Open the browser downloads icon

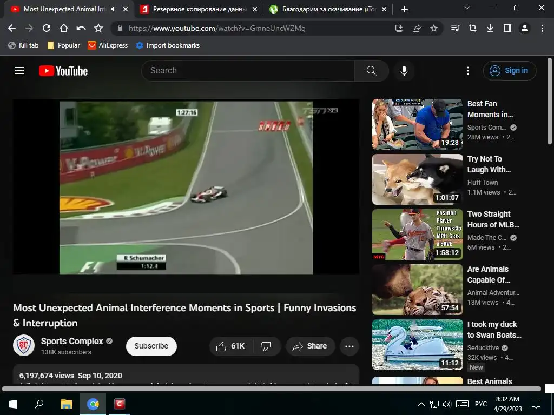490,28
